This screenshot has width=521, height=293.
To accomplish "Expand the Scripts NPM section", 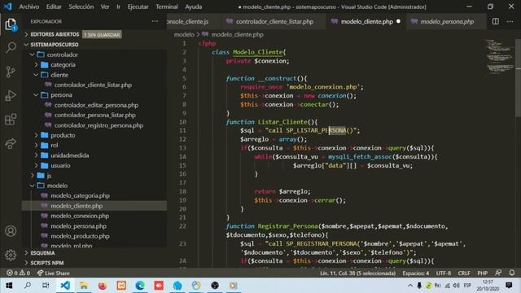I will 47,263.
